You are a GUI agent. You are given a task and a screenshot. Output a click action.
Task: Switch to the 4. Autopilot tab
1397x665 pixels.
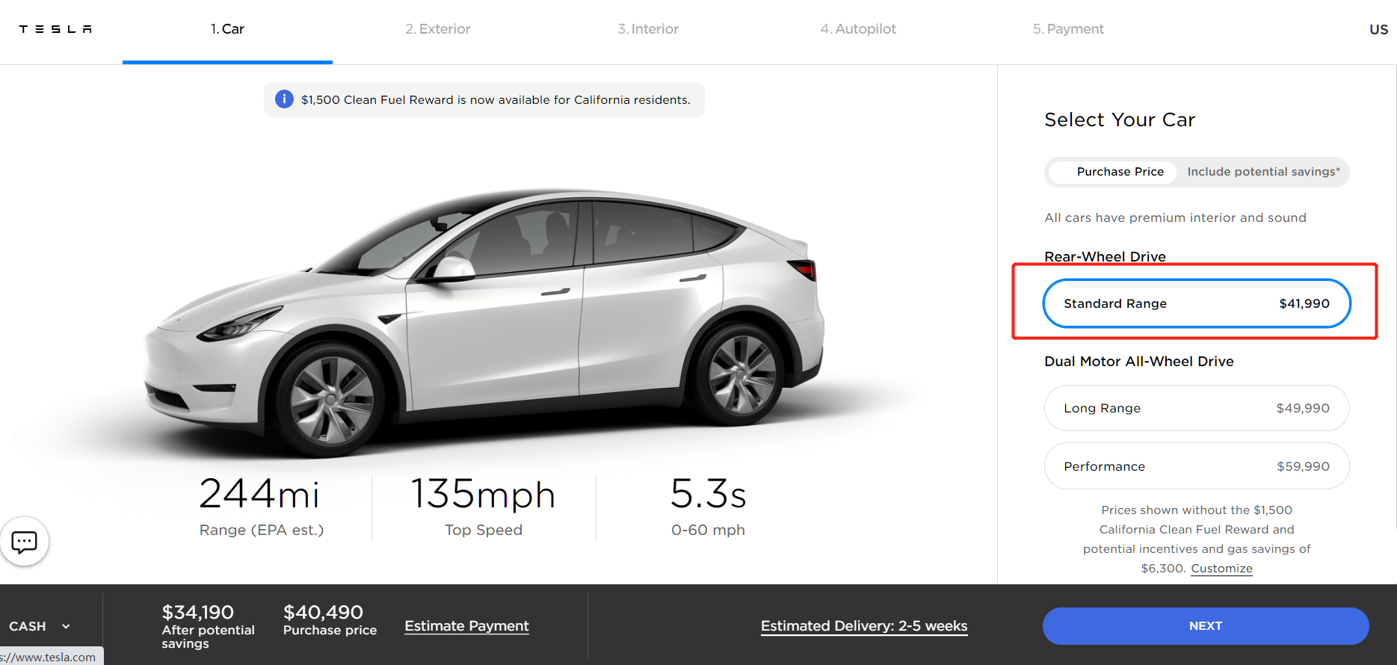point(858,29)
